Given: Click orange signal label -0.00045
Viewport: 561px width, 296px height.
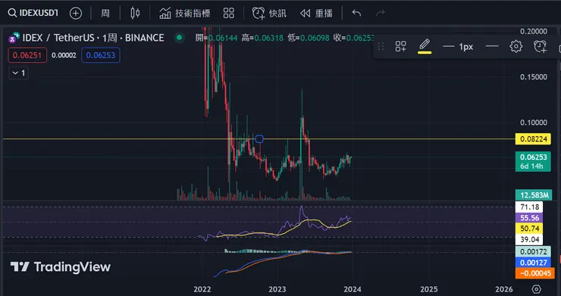Looking at the screenshot, I should coord(534,273).
